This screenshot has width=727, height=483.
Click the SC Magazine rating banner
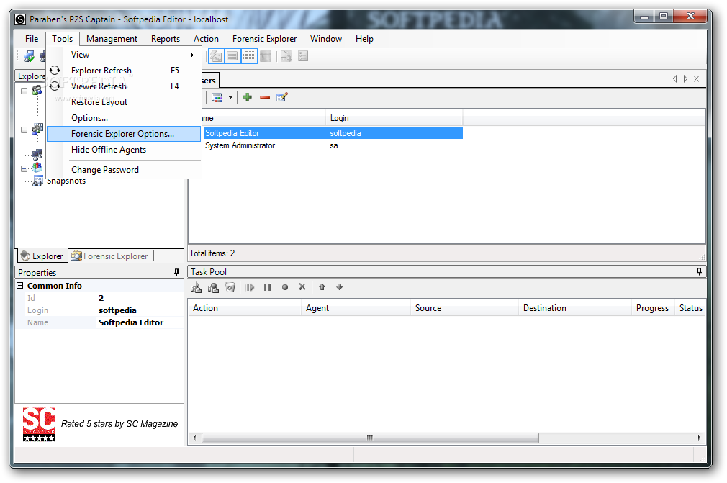100,424
